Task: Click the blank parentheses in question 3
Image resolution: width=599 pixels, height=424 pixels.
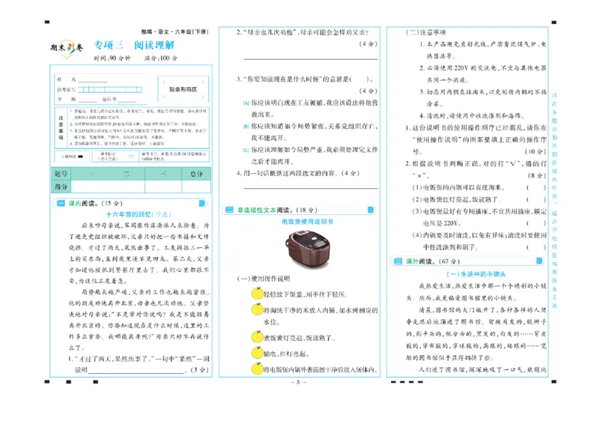Action: [361, 79]
